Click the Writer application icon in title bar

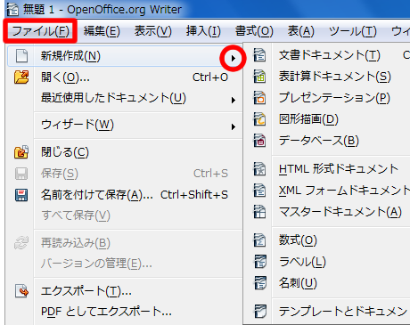(12, 9)
